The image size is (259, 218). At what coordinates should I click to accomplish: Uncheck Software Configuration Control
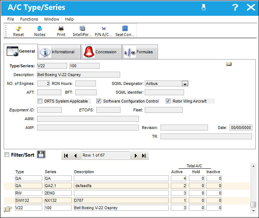coord(98,101)
